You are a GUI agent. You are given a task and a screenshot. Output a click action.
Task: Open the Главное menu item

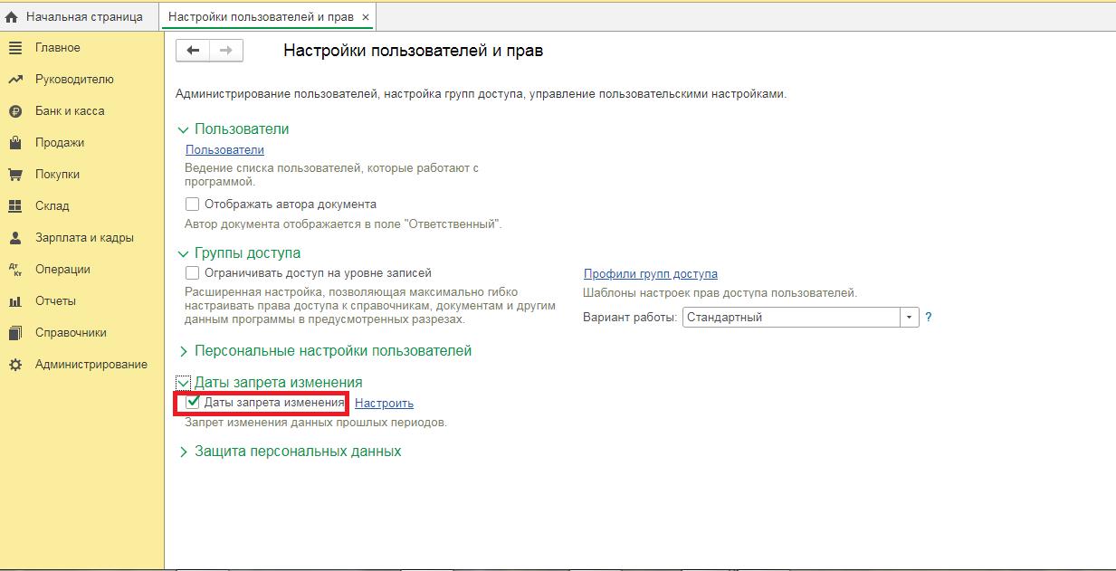point(57,48)
